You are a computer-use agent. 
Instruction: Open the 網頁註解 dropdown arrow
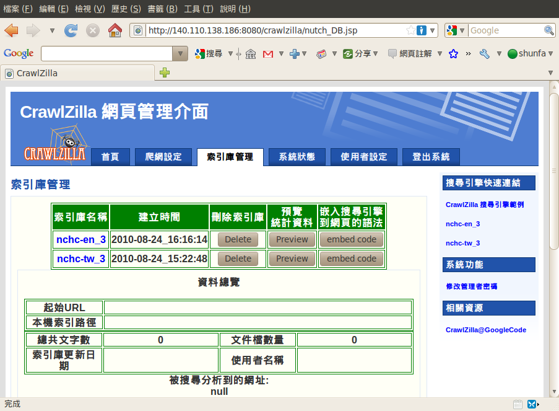(x=440, y=54)
